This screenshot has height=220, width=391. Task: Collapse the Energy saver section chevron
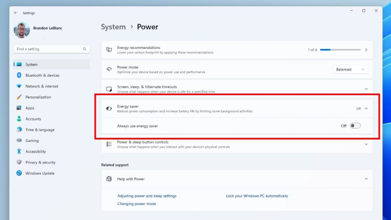[366, 109]
